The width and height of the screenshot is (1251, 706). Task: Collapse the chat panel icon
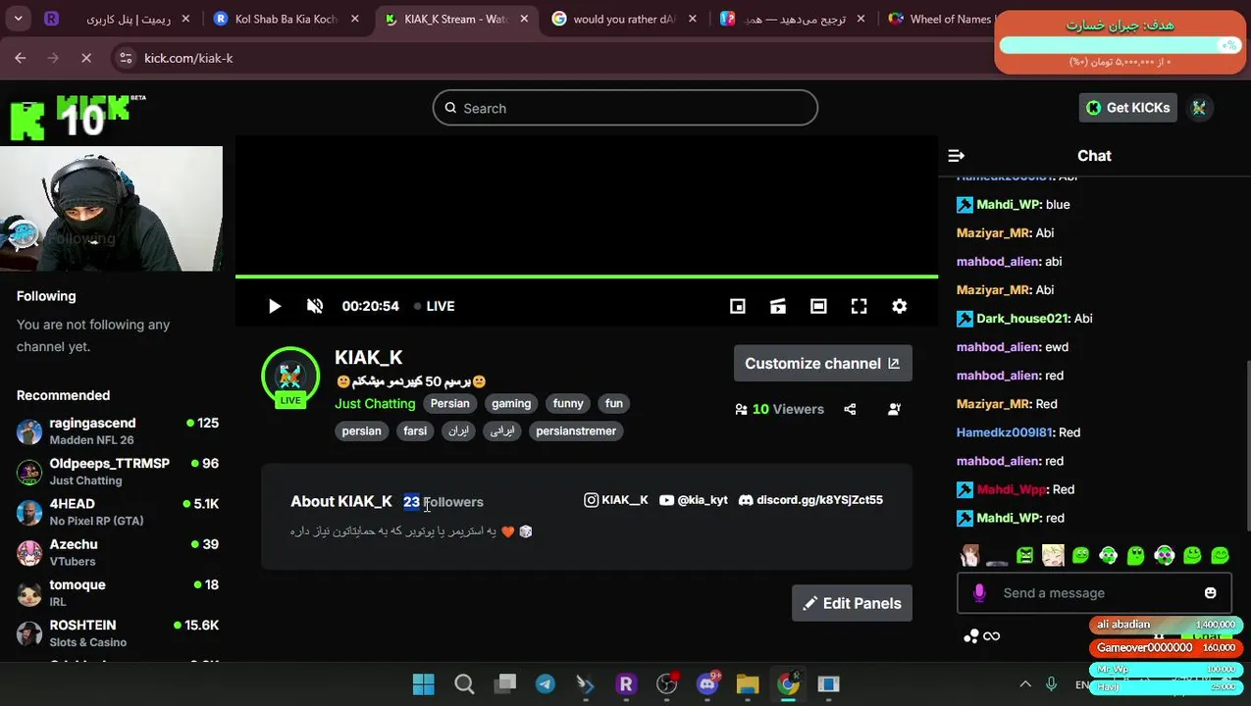(x=956, y=156)
